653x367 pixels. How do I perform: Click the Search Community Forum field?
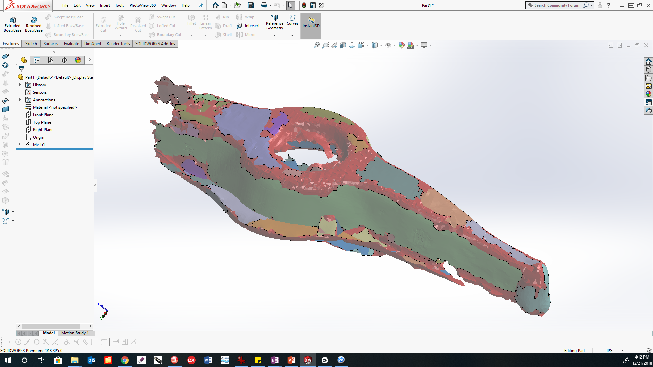[x=556, y=5]
